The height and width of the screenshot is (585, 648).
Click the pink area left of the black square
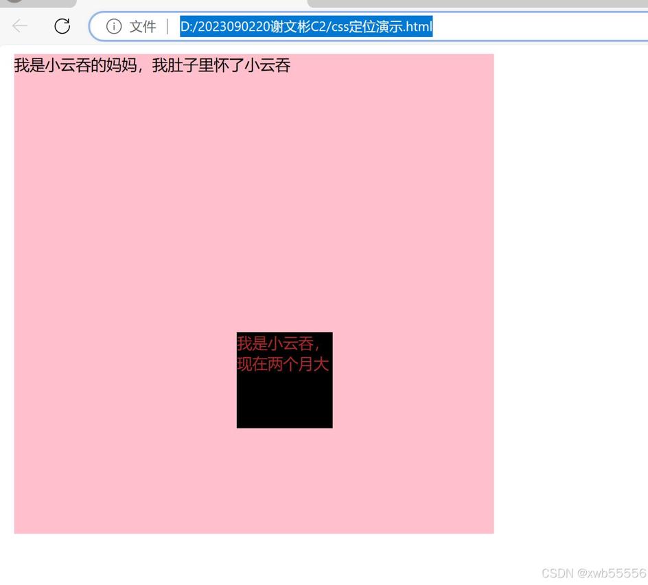click(x=125, y=380)
